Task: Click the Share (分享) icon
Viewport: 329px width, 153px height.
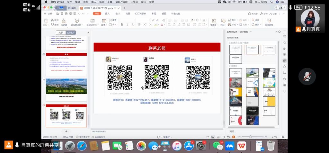Action: click(x=273, y=14)
